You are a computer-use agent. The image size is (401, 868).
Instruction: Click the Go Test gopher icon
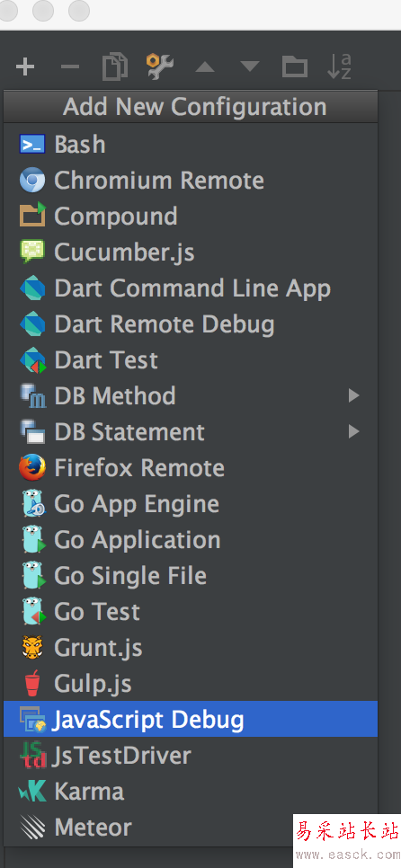[32, 612]
